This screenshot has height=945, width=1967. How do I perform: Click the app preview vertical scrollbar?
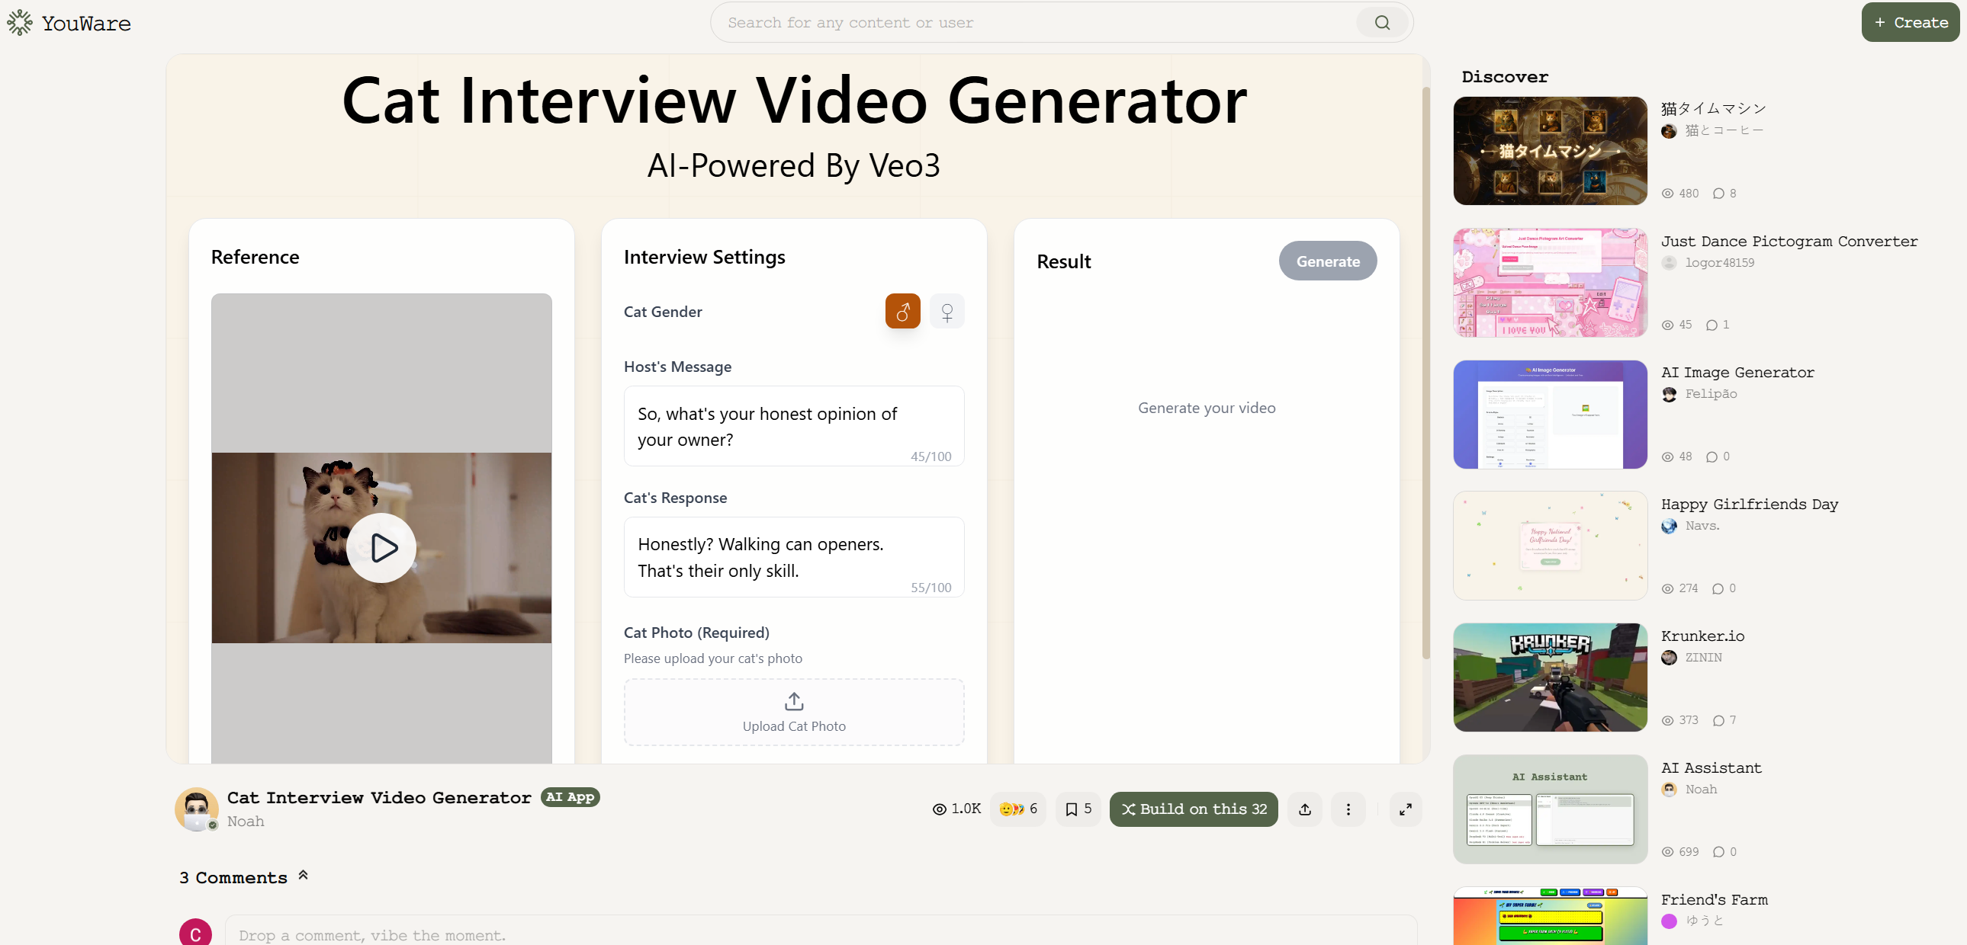click(1425, 373)
